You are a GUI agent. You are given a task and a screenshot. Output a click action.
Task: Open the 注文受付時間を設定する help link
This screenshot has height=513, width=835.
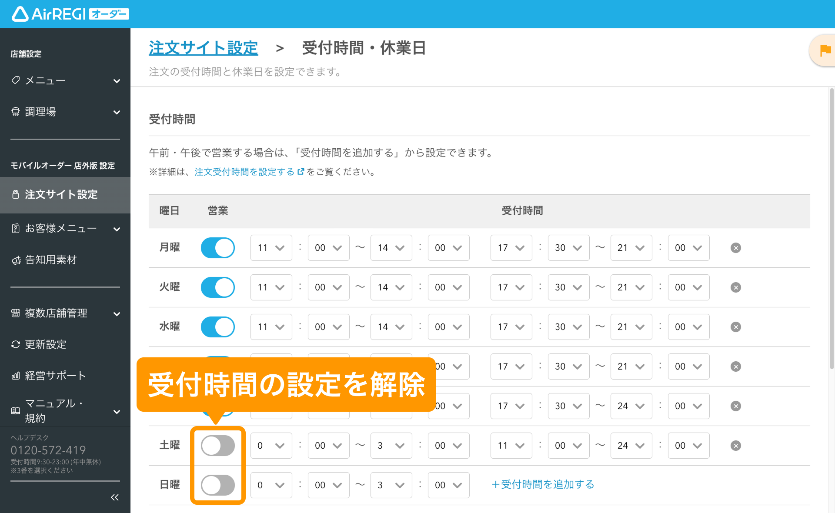coord(244,172)
